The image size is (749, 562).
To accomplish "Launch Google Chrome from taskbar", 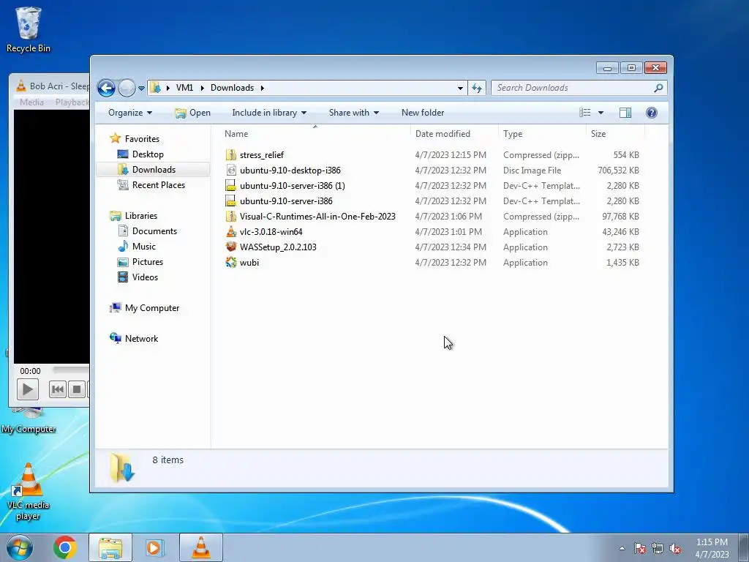I will [x=64, y=547].
